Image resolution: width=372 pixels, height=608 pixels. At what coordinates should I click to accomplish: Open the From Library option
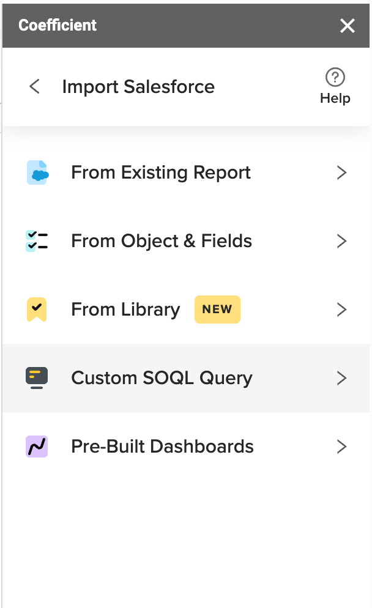186,310
